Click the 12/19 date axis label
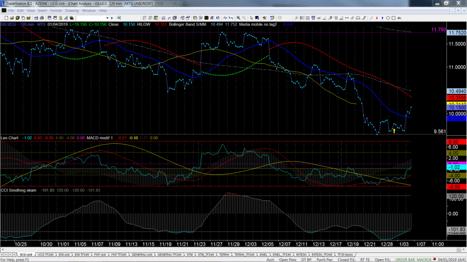The height and width of the screenshot is (262, 467). tap(353, 244)
